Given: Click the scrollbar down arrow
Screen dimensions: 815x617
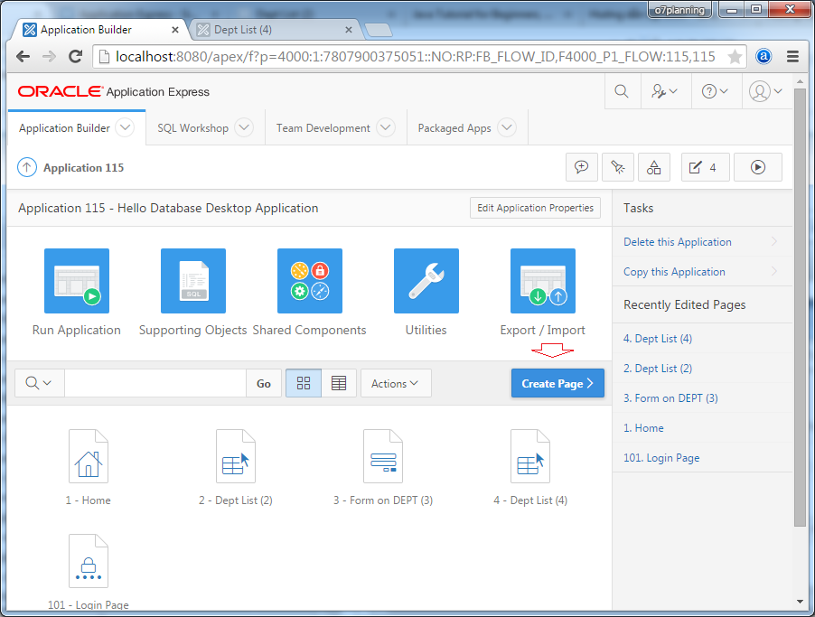Looking at the screenshot, I should point(800,602).
